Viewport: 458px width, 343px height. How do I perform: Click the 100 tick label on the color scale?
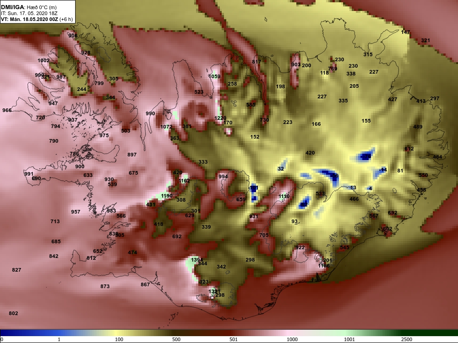tap(119, 339)
